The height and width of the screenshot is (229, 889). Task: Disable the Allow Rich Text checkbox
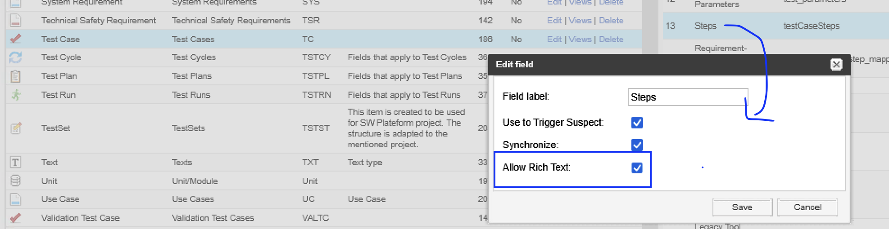637,168
